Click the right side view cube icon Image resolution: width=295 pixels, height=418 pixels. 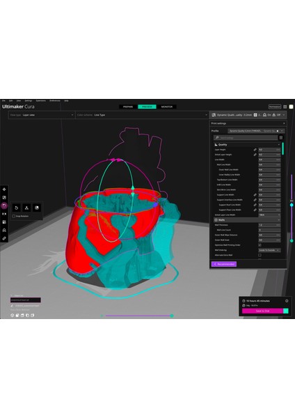pyautogui.click(x=33, y=316)
